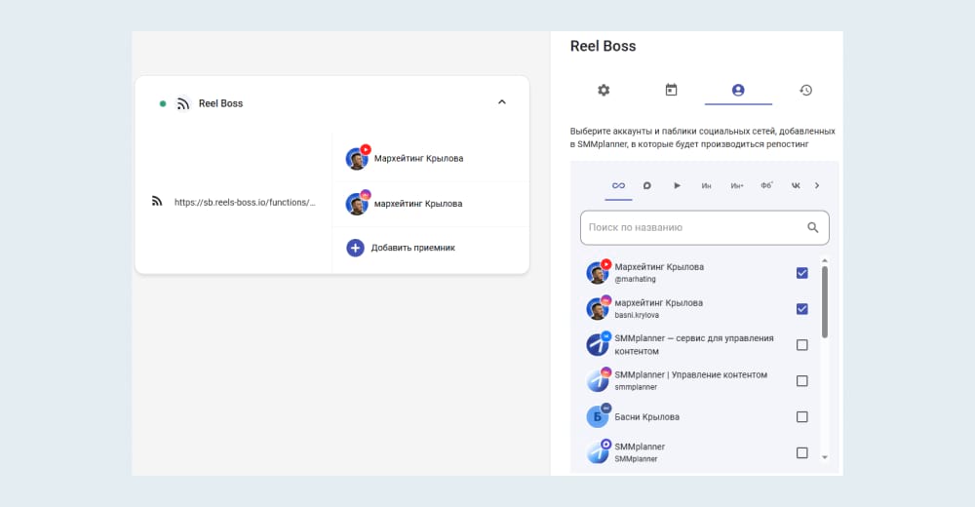Click the RSS feed icon next to URL

pos(157,202)
